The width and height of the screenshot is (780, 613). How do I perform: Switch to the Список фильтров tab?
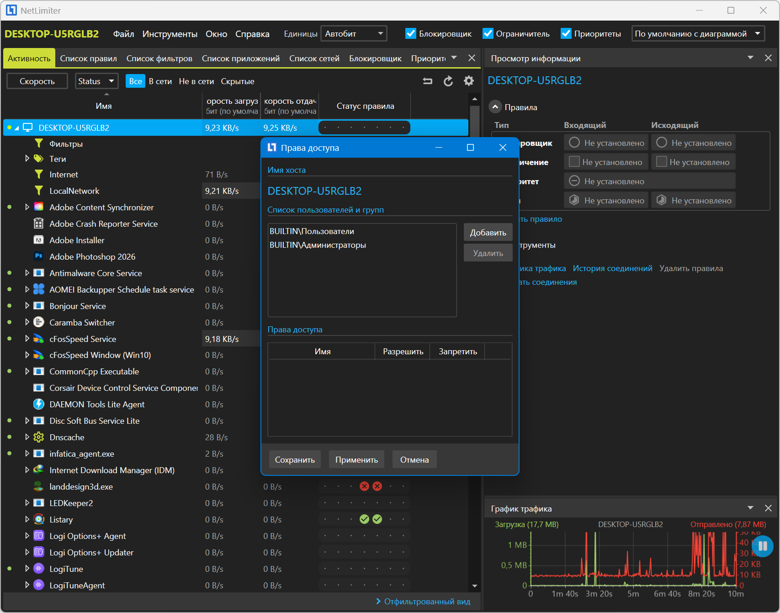click(159, 59)
